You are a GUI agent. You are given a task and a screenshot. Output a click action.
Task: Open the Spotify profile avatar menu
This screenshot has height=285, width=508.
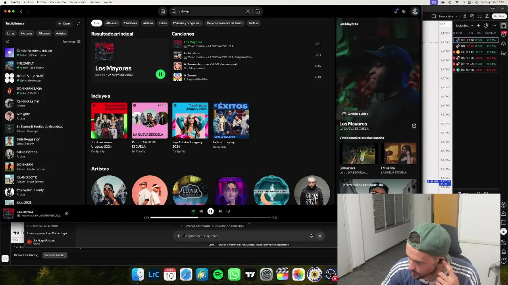[415, 11]
